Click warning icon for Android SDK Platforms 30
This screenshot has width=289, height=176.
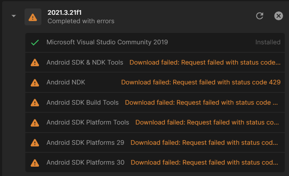click(x=35, y=163)
